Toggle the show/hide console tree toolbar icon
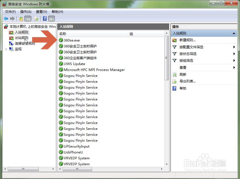Viewport: 240px width, 179px height. (28, 19)
